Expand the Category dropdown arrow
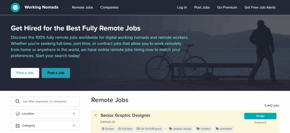290x133 pixels. tap(74, 126)
